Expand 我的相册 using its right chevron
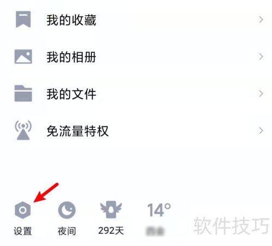The width and height of the screenshot is (272, 246). (261, 56)
